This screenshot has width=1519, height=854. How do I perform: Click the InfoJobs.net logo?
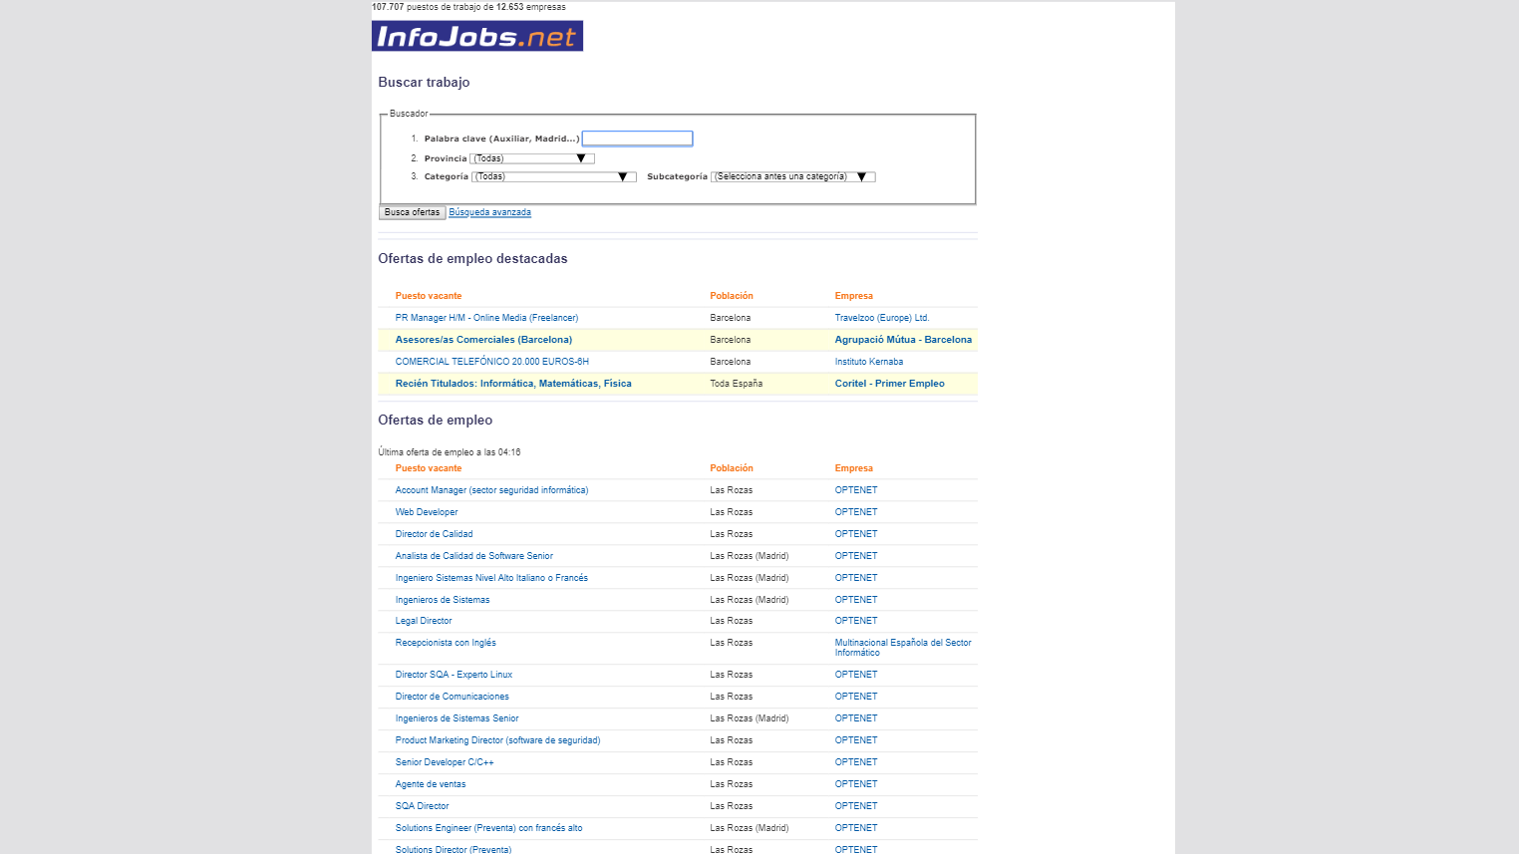point(476,36)
